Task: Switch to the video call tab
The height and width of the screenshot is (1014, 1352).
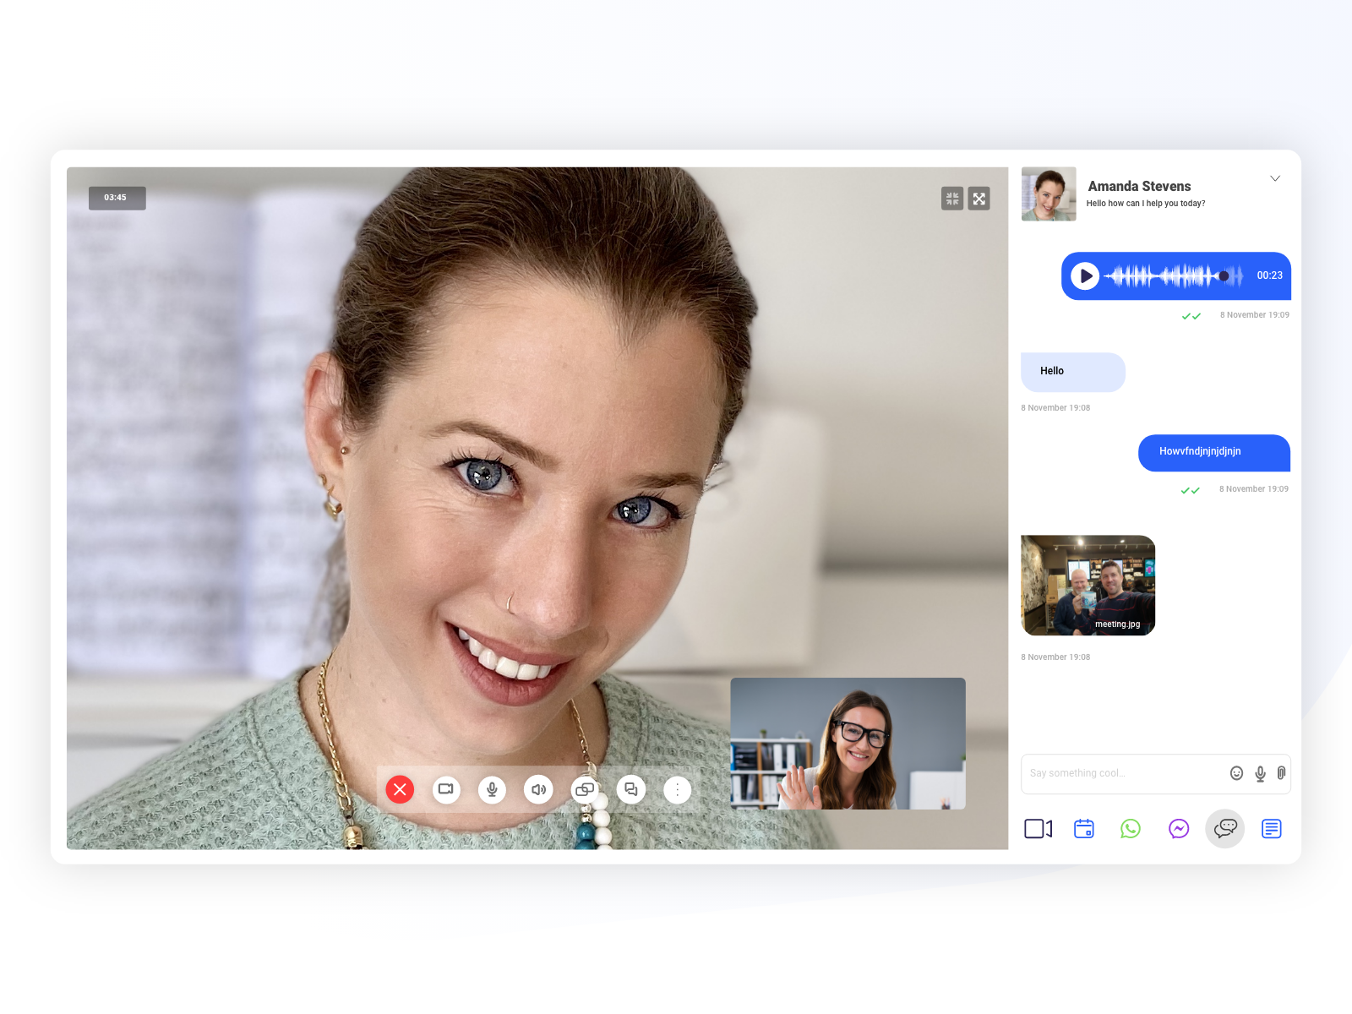Action: coord(1039,829)
